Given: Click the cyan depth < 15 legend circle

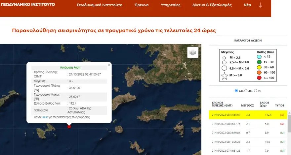Looking at the screenshot, I should [x=259, y=57].
